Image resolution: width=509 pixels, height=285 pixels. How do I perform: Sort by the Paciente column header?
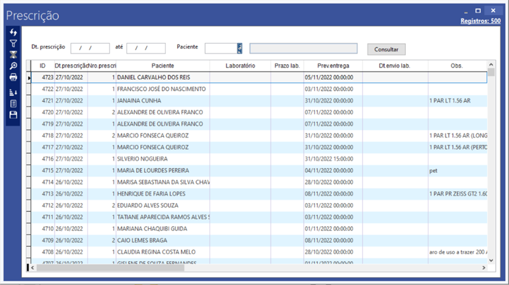(163, 65)
